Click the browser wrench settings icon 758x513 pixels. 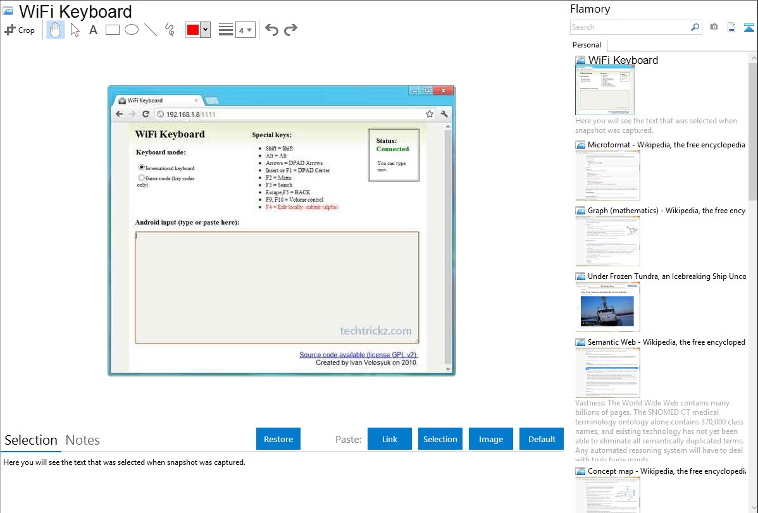(x=444, y=114)
